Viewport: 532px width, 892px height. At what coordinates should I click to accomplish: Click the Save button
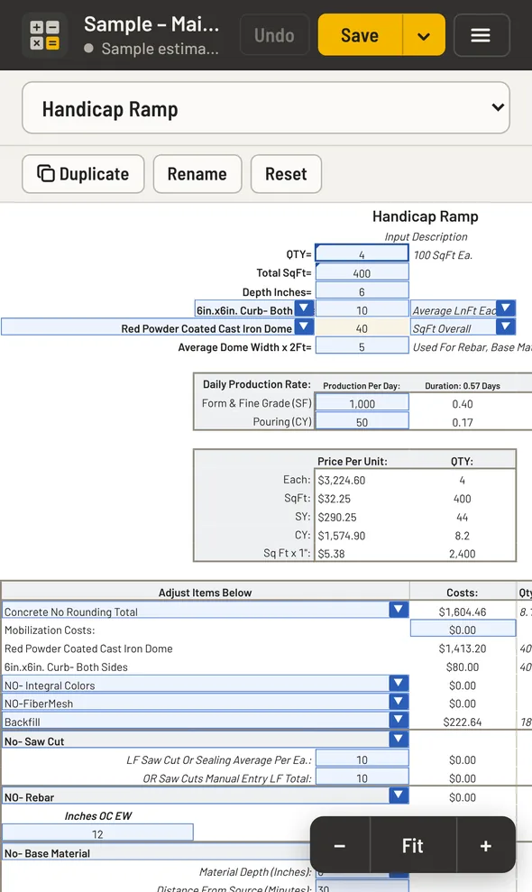coord(360,35)
